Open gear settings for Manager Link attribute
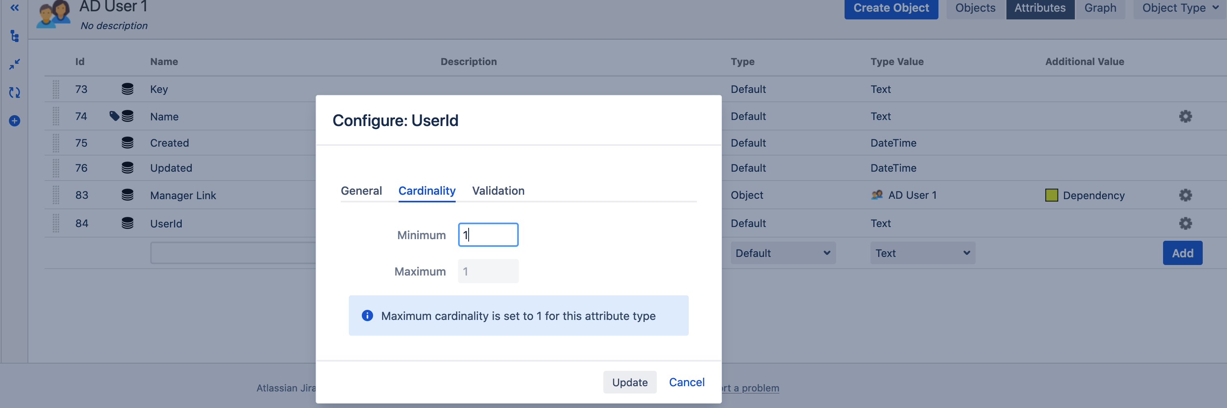 pyautogui.click(x=1185, y=195)
